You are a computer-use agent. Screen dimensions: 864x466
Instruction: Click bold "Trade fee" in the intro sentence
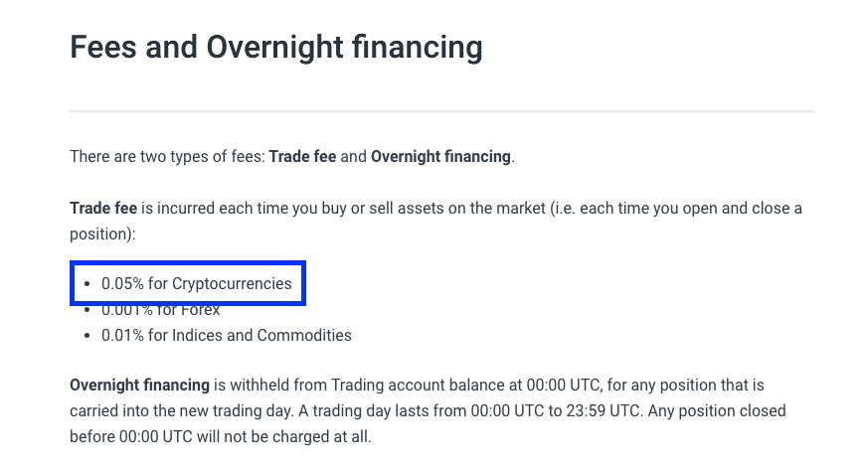pos(302,157)
